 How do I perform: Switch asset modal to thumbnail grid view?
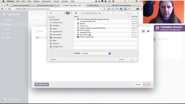(x=148, y=31)
